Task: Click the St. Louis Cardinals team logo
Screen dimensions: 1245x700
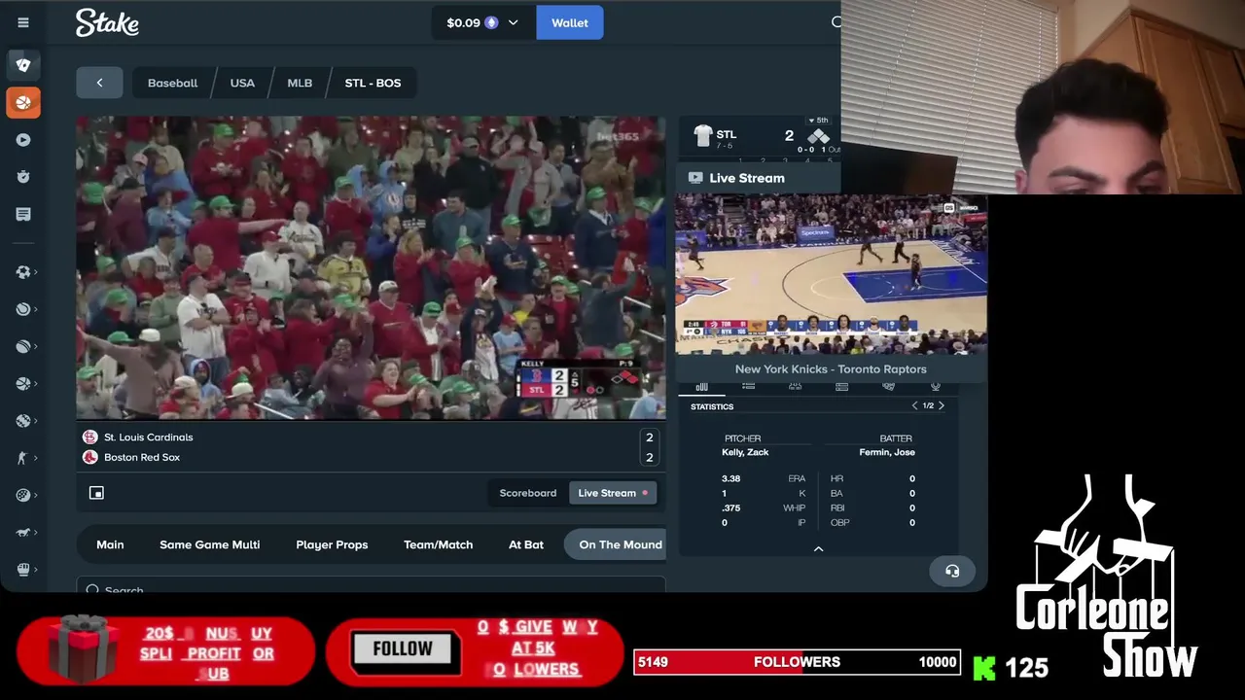Action: [89, 437]
